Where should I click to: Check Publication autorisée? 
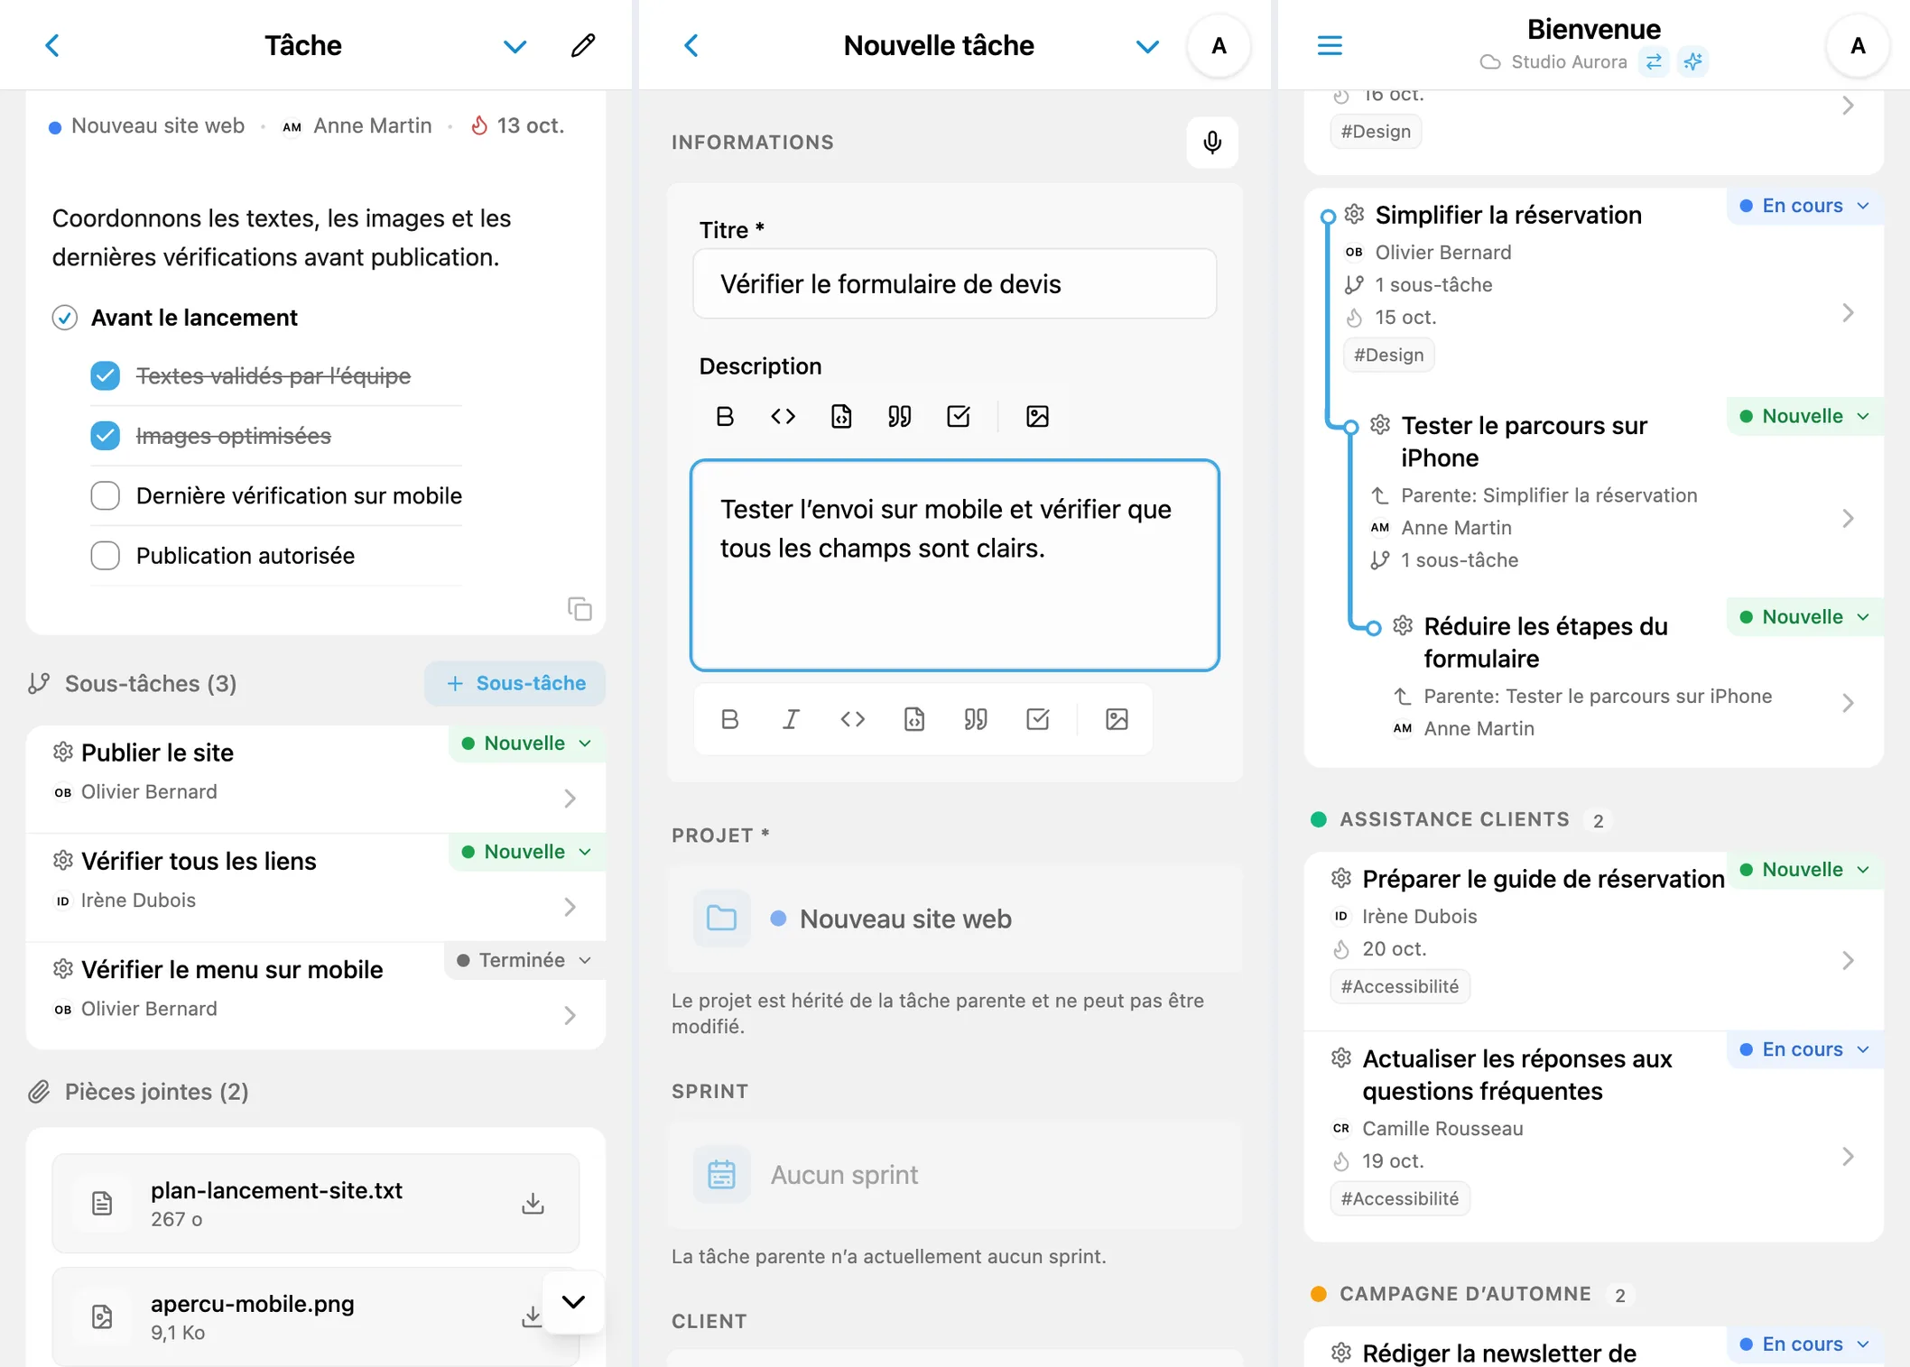pos(105,556)
